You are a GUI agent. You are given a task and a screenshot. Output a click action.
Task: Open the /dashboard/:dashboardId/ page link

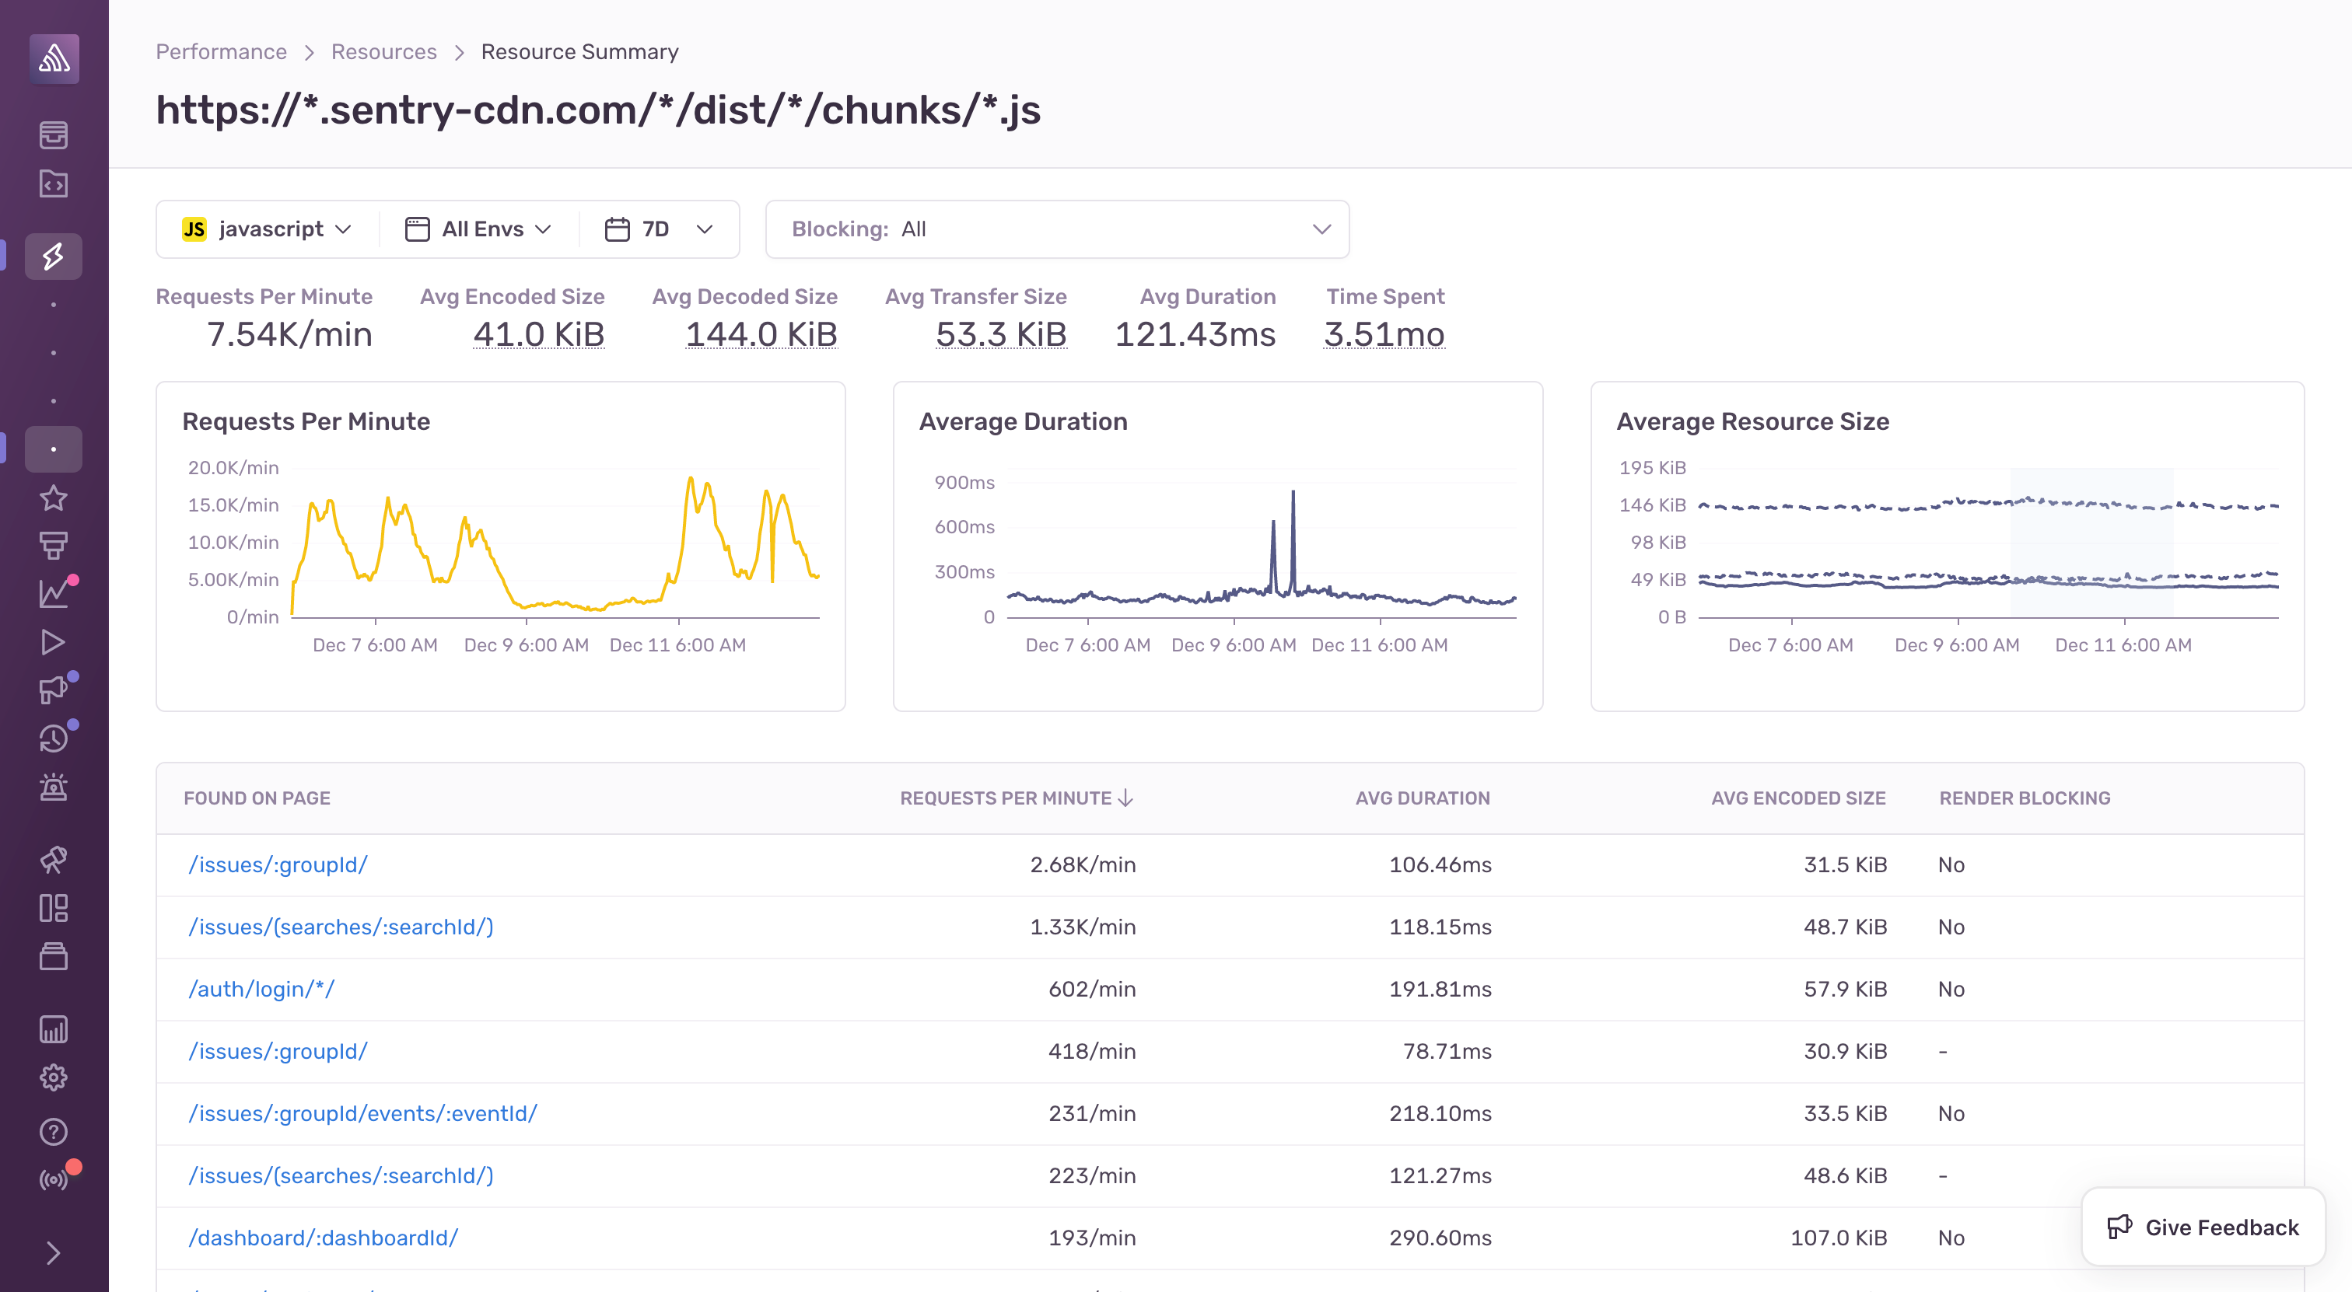pos(324,1238)
